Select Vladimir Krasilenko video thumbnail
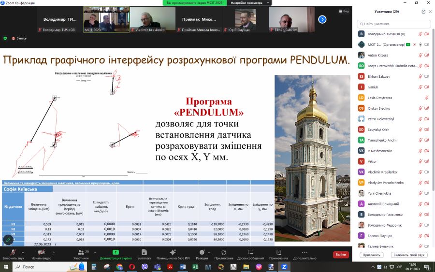 [153, 19]
